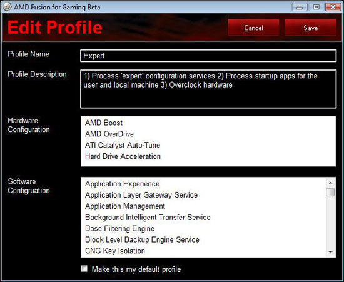
Task: Minimize the AMD Fusion window
Action: [x=300, y=8]
